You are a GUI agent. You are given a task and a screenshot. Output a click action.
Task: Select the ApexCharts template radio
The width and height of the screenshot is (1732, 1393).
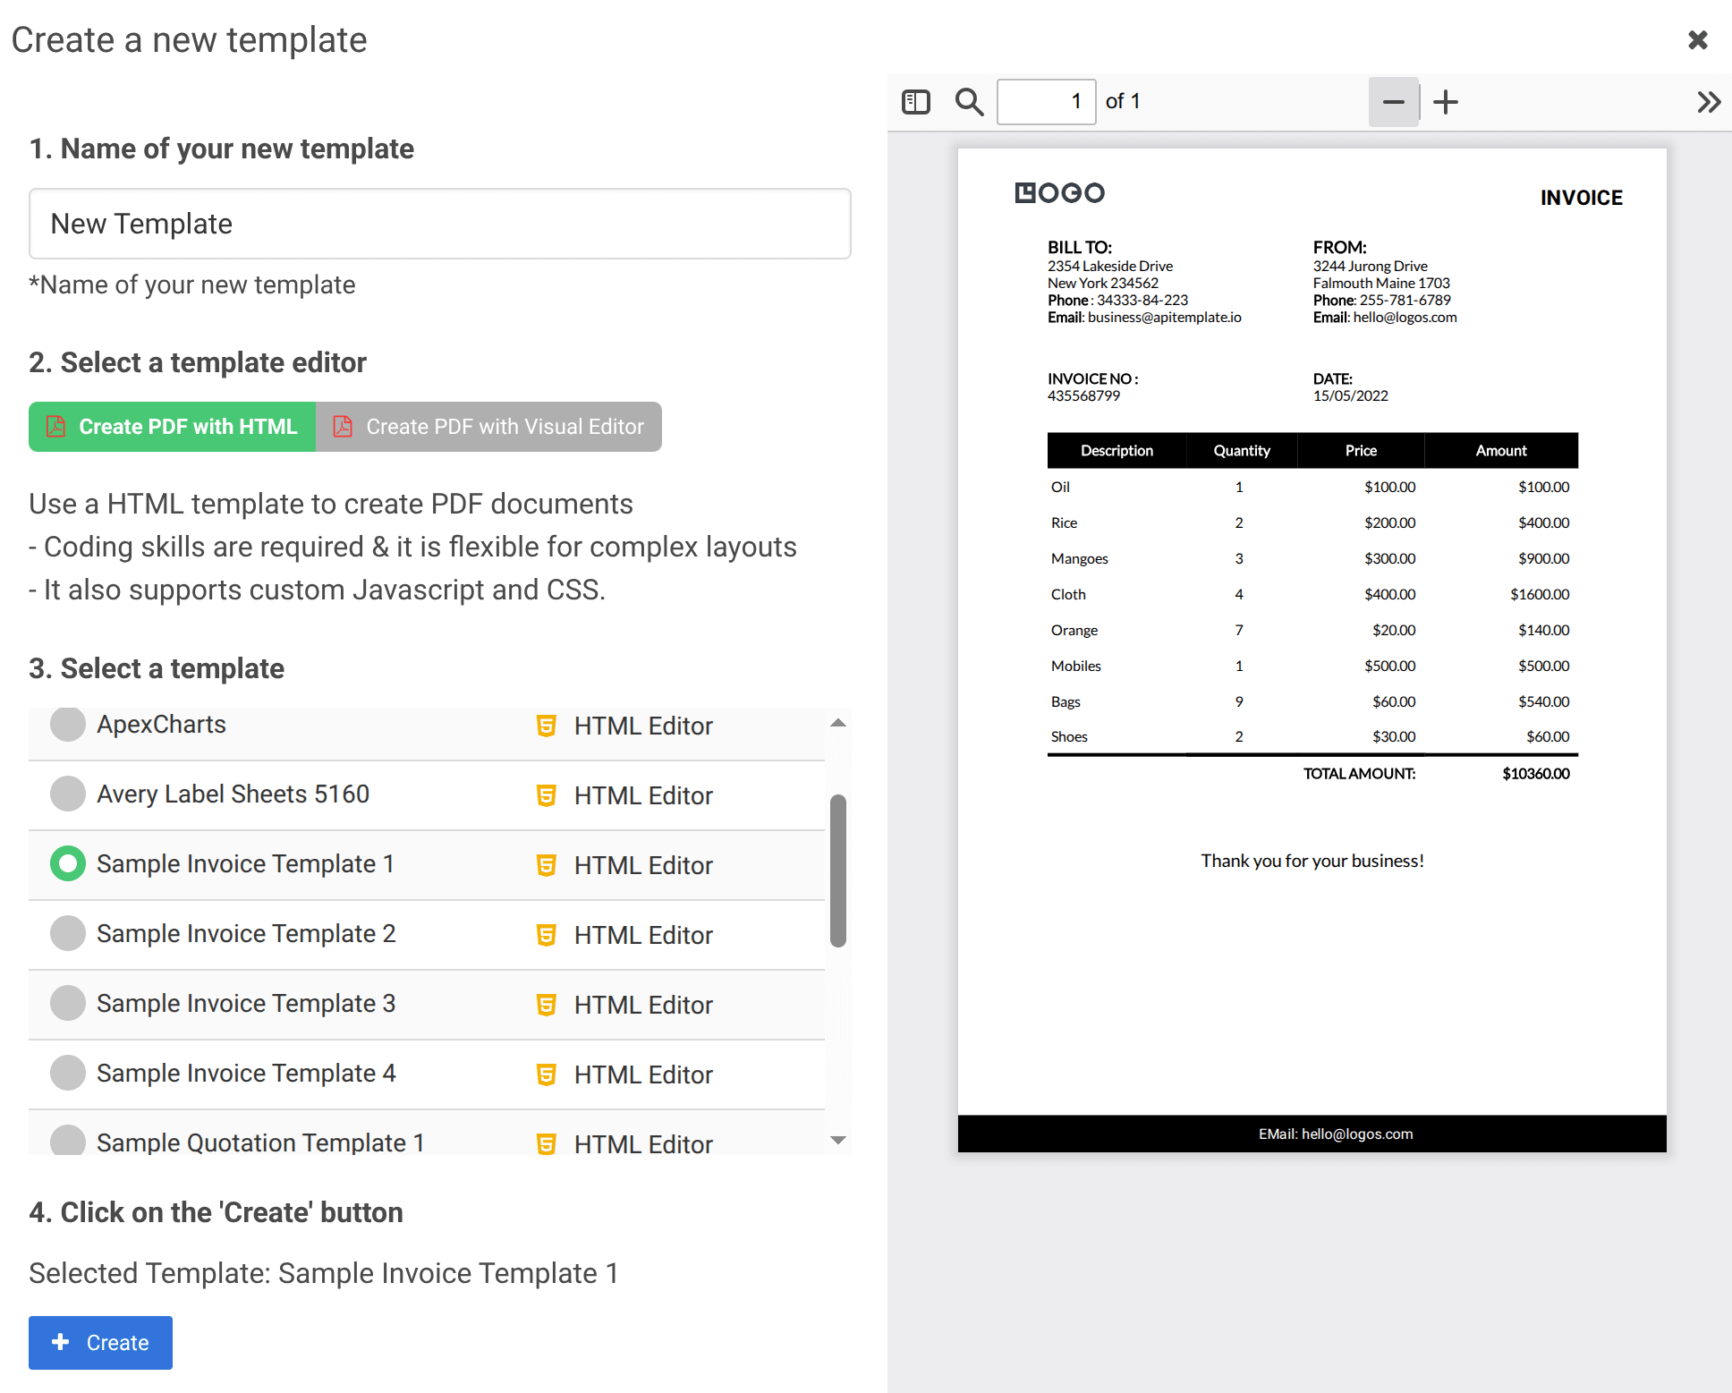pos(68,725)
